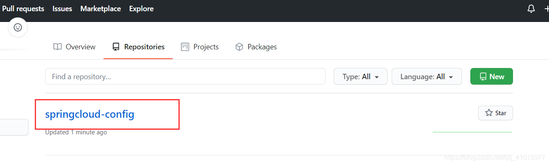Switch to the Projects tab
The width and height of the screenshot is (549, 165).
(200, 47)
